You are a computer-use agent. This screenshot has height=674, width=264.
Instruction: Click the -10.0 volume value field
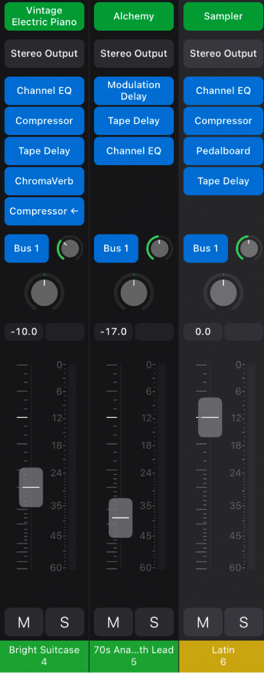(24, 332)
